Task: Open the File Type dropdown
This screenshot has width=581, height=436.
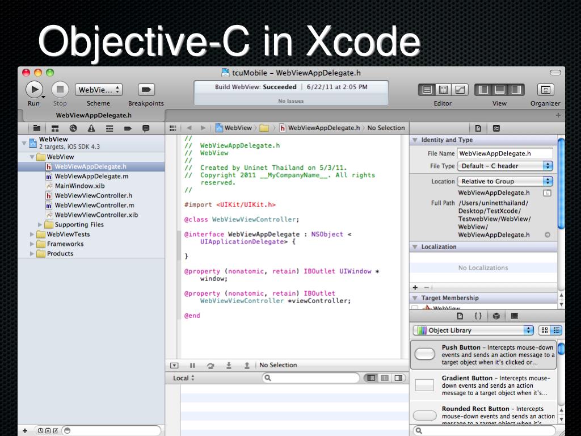Action: coord(506,166)
